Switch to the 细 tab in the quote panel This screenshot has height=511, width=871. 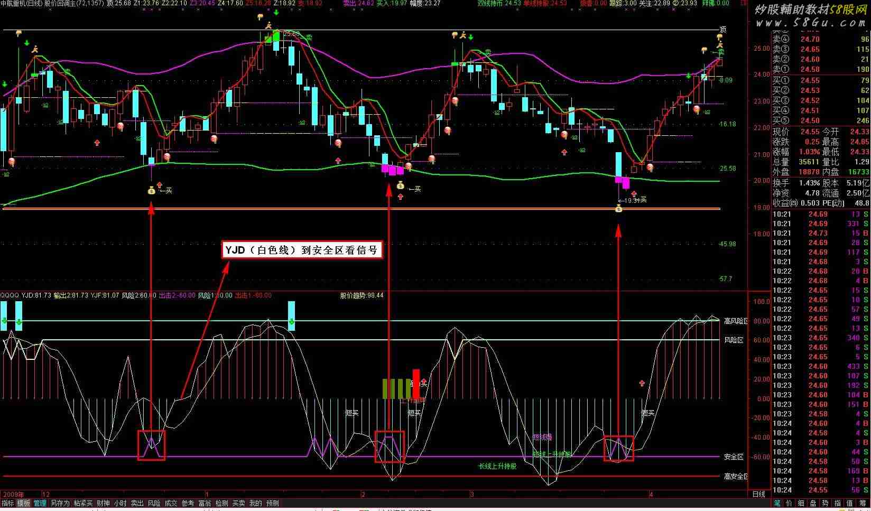801,504
